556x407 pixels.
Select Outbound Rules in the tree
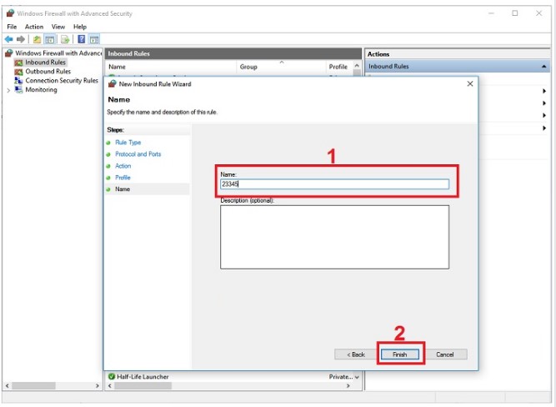click(x=48, y=72)
